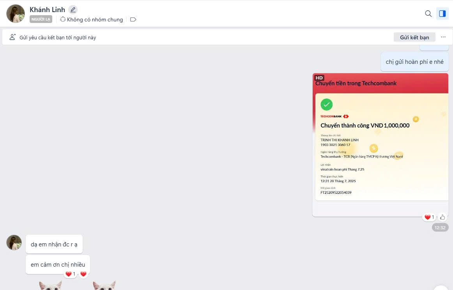This screenshot has height=290, width=453.
Task: View reactions count on em cảm ơn message
Action: click(70, 274)
